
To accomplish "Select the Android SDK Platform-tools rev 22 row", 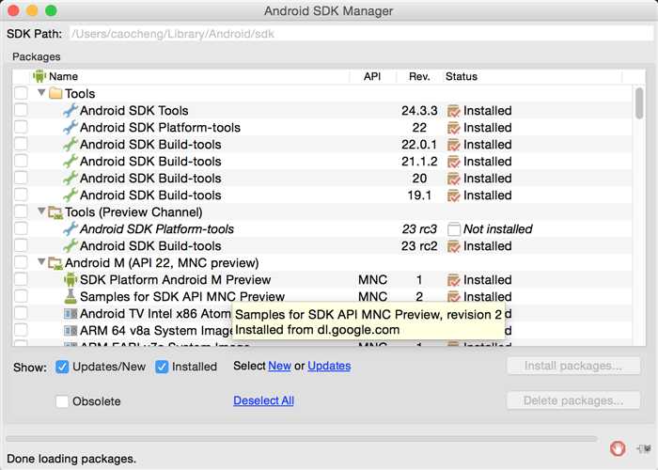I will [x=321, y=127].
